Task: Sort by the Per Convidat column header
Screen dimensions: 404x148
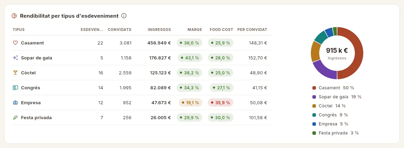Action: click(252, 30)
